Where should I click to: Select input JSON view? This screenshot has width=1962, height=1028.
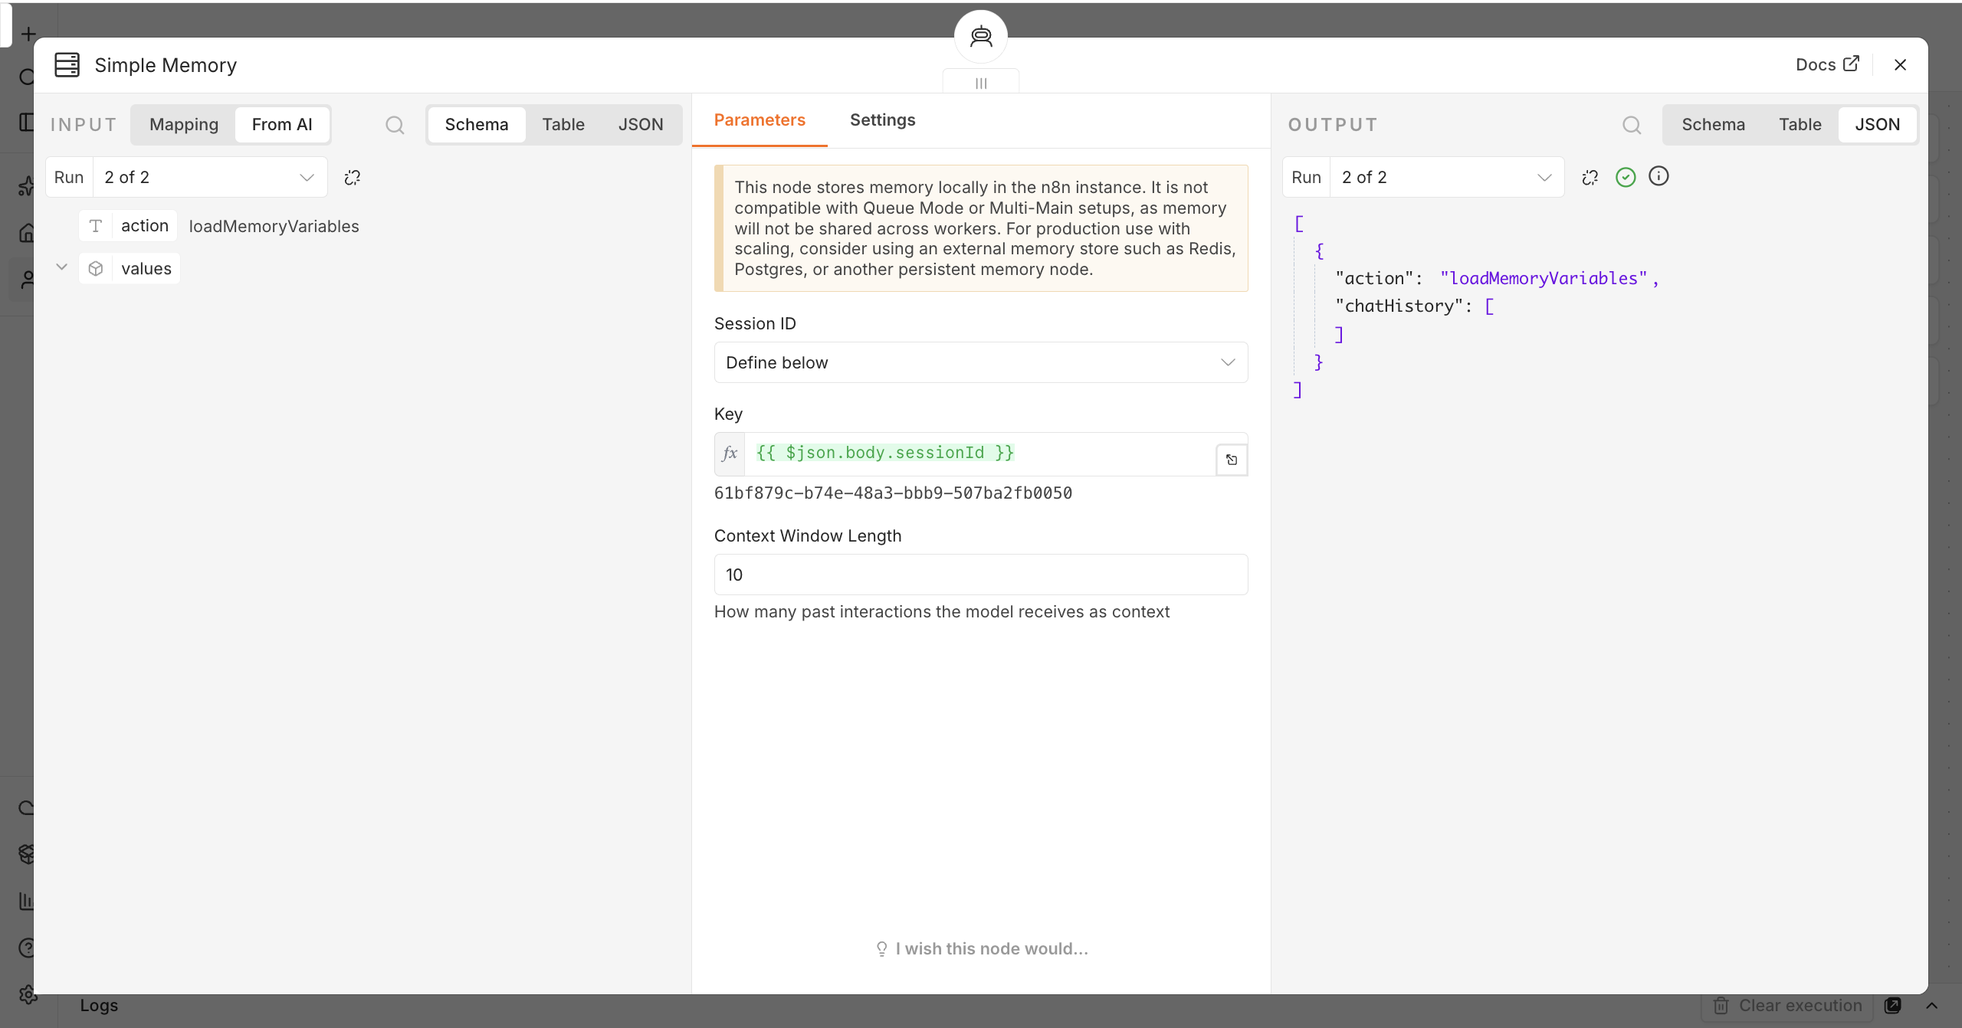[641, 124]
